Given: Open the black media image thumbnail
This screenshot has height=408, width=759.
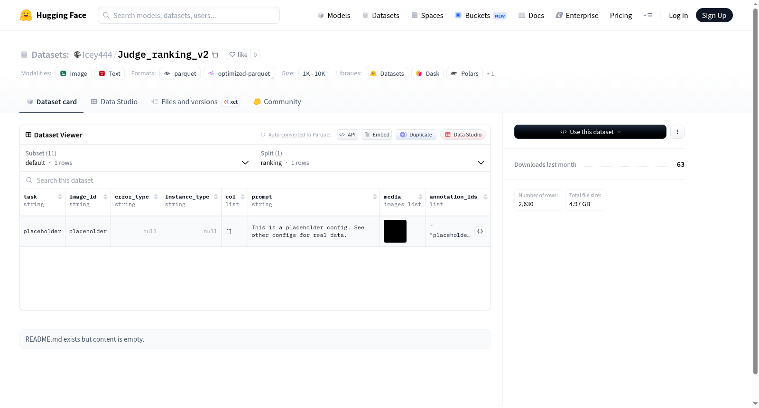Looking at the screenshot, I should (x=395, y=231).
